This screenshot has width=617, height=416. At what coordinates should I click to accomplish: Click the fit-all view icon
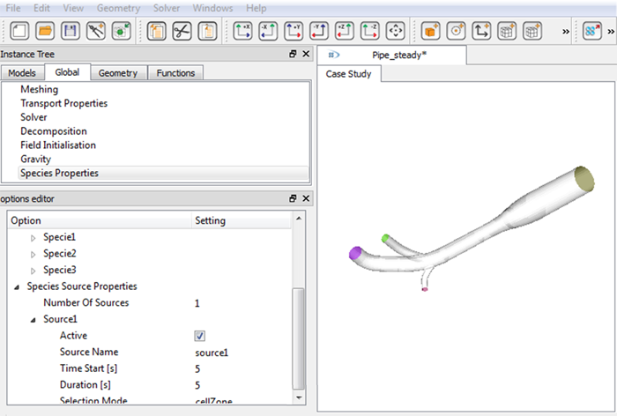[396, 32]
